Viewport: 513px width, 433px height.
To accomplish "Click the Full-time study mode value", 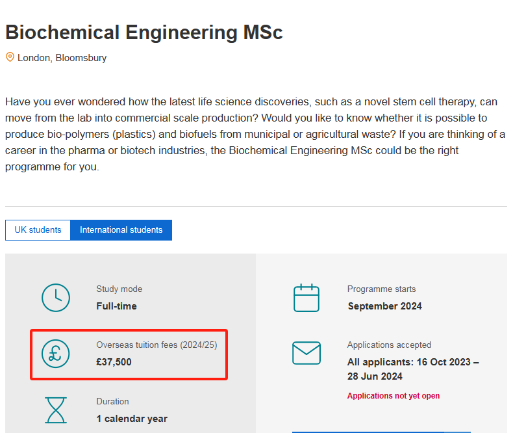I will click(116, 306).
